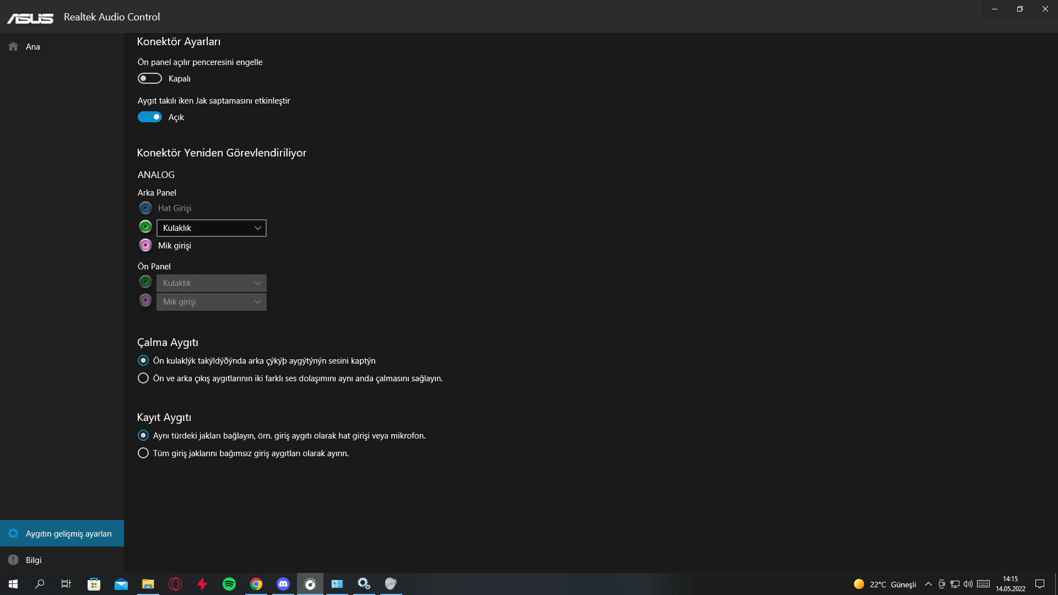Open the Bilgi section in sidebar

point(33,560)
